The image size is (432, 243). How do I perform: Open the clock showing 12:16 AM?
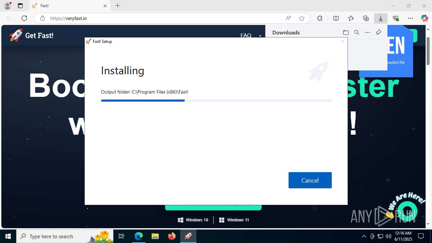pyautogui.click(x=403, y=236)
